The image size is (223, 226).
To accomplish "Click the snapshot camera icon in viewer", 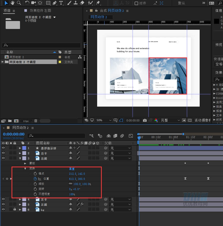I will (x=145, y=120).
